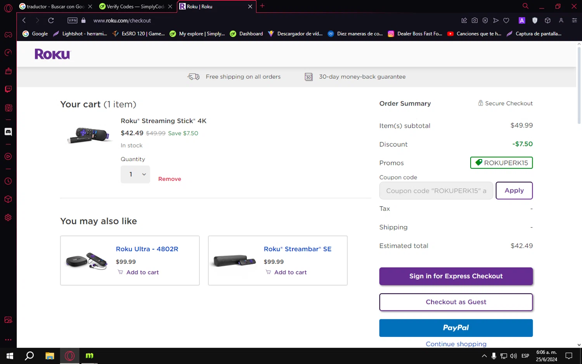Screen dimensions: 582x364
Task: Open the Discord sidebar icon
Action: (x=8, y=132)
